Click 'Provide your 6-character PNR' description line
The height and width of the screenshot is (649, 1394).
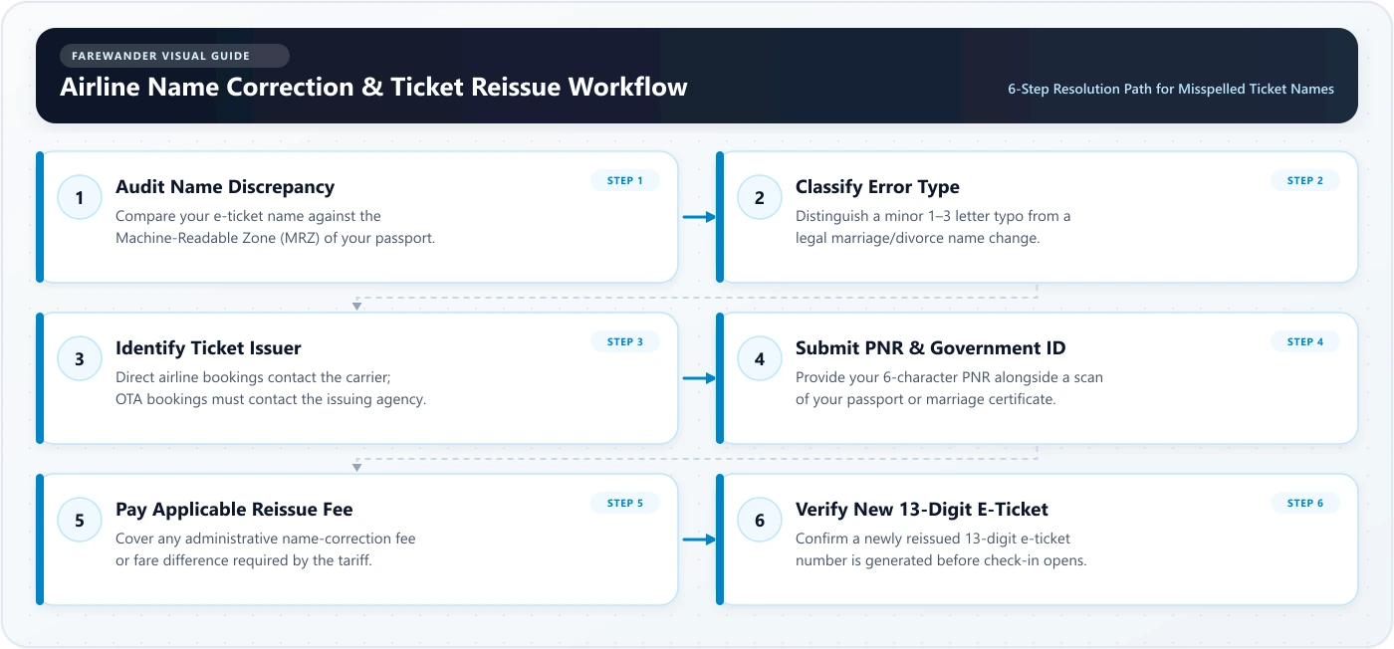pos(949,377)
